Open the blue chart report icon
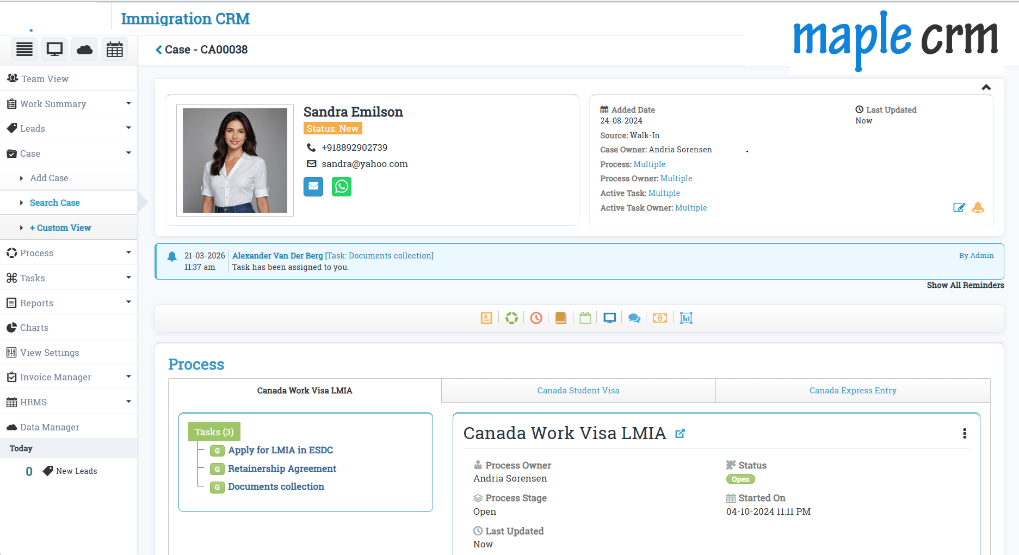The height and width of the screenshot is (555, 1019). tap(686, 318)
